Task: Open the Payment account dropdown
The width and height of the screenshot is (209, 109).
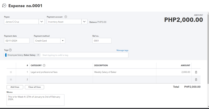Action: 84,22
